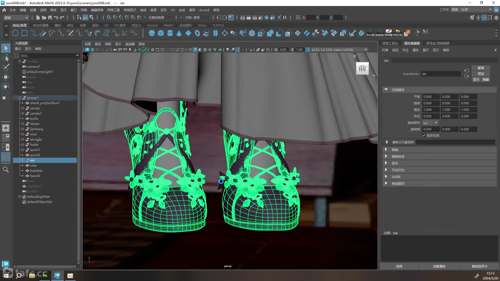The image size is (500, 281).
Task: Collapse group1 in the Outliner
Action: [x=20, y=98]
